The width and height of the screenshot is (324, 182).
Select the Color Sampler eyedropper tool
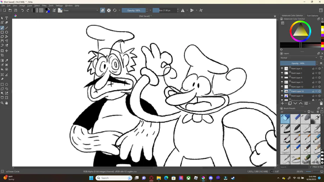(6, 60)
